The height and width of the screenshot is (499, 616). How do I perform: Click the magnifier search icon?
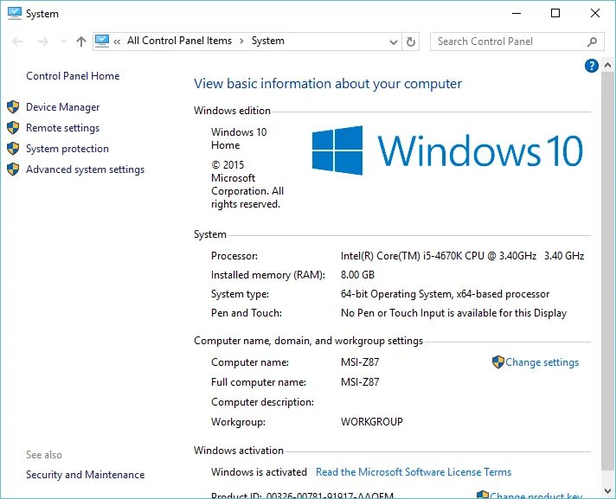[x=592, y=42]
